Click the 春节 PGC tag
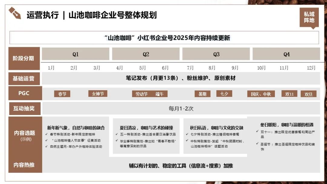 click(62, 94)
